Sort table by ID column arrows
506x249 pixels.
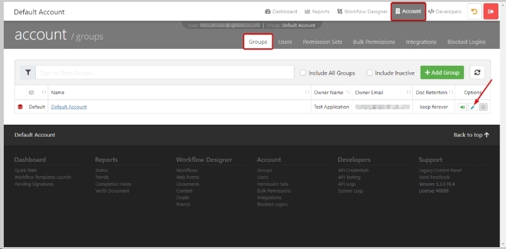44,92
